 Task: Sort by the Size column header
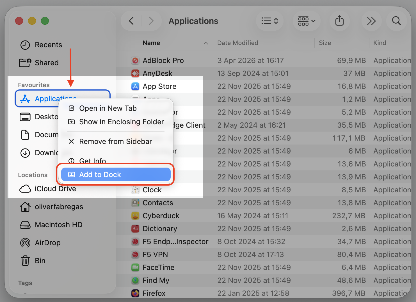pos(325,43)
